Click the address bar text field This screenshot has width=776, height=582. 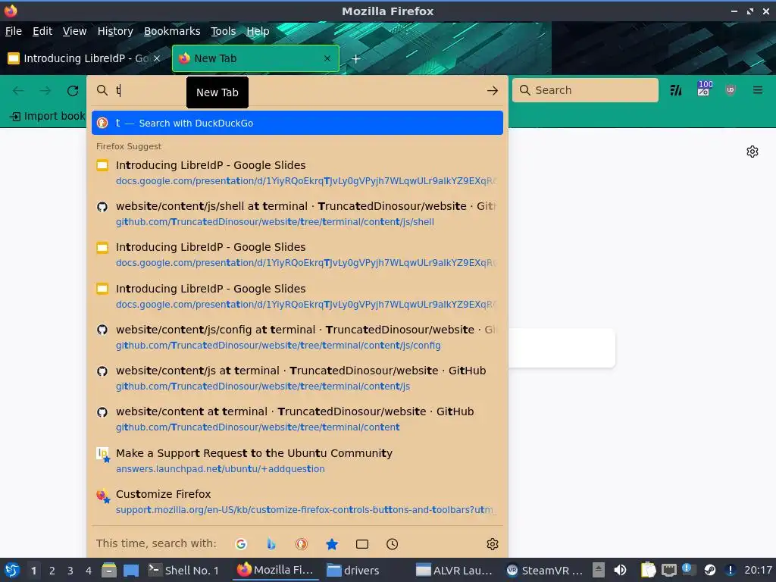297,91
